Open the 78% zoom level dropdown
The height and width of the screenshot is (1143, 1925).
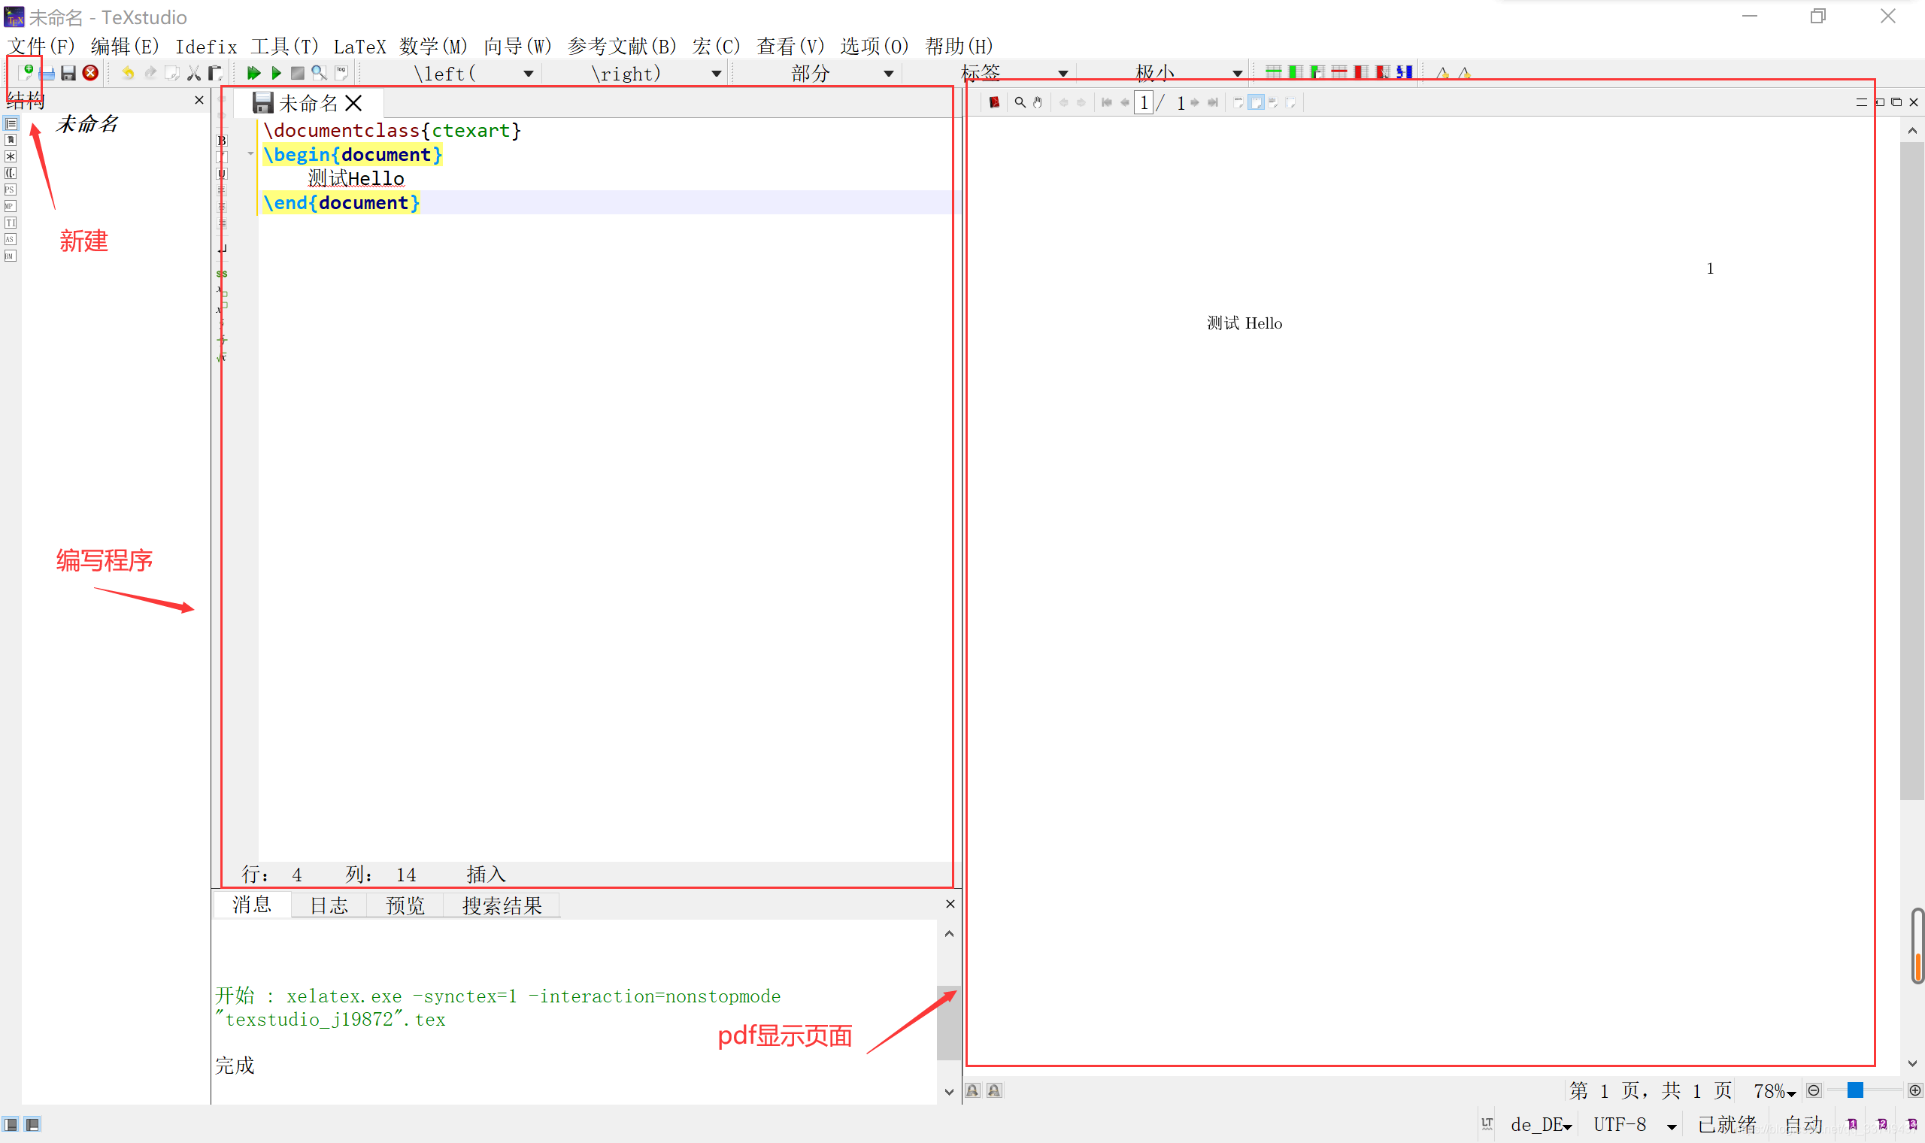pos(1775,1091)
